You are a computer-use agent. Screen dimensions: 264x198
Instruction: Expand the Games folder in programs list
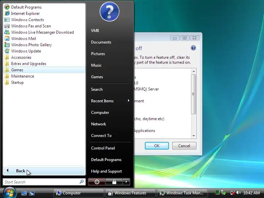point(44,70)
